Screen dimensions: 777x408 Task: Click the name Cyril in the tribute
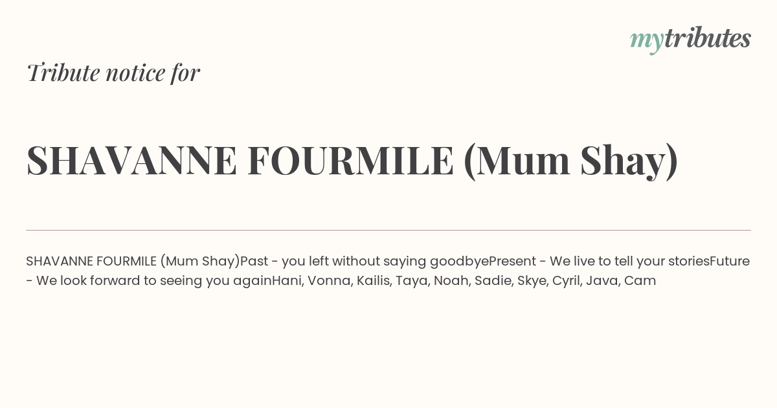coord(565,281)
